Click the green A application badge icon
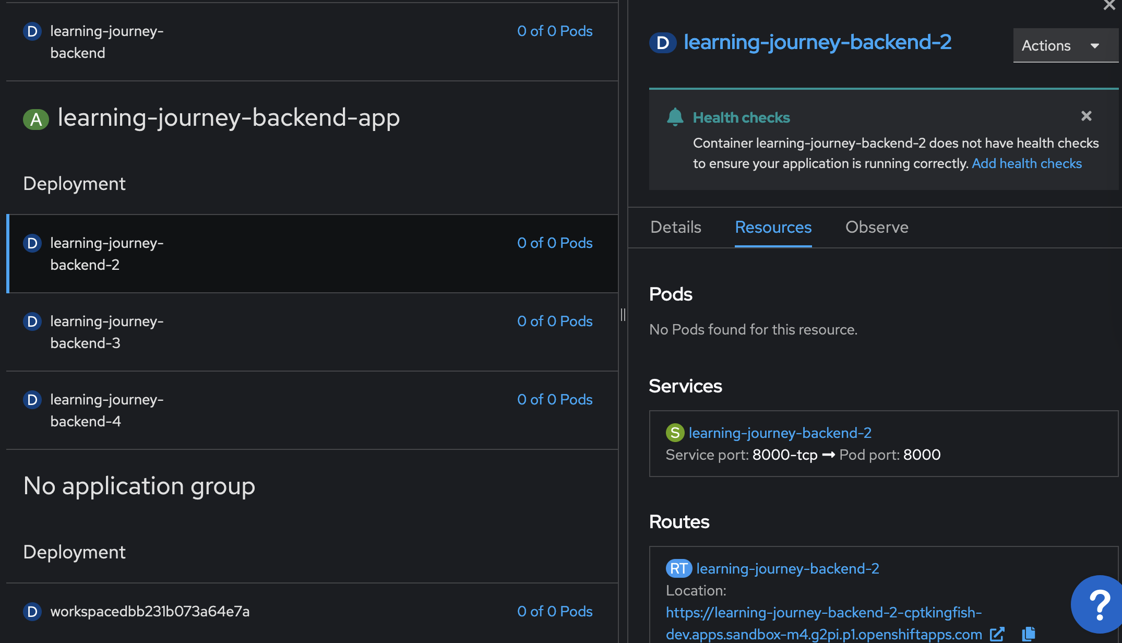Image resolution: width=1122 pixels, height=643 pixels. point(35,119)
